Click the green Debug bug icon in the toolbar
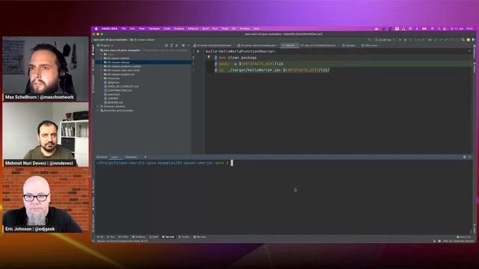 [405, 40]
